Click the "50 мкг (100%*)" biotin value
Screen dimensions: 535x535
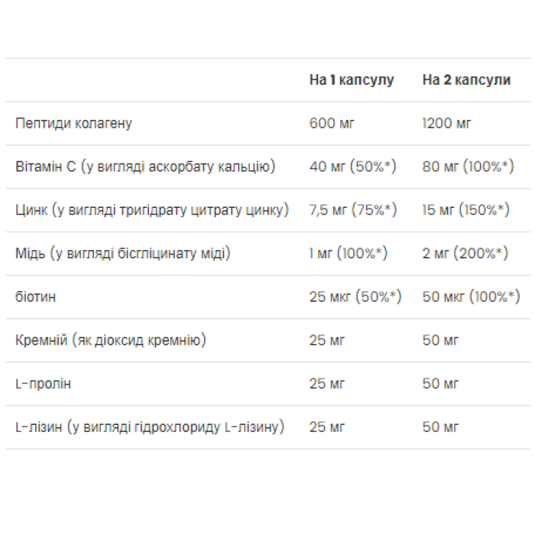tap(471, 297)
